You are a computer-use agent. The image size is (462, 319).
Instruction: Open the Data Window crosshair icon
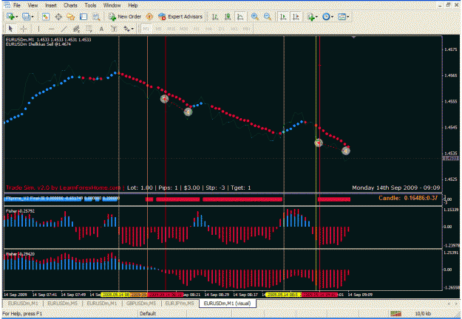pos(58,17)
